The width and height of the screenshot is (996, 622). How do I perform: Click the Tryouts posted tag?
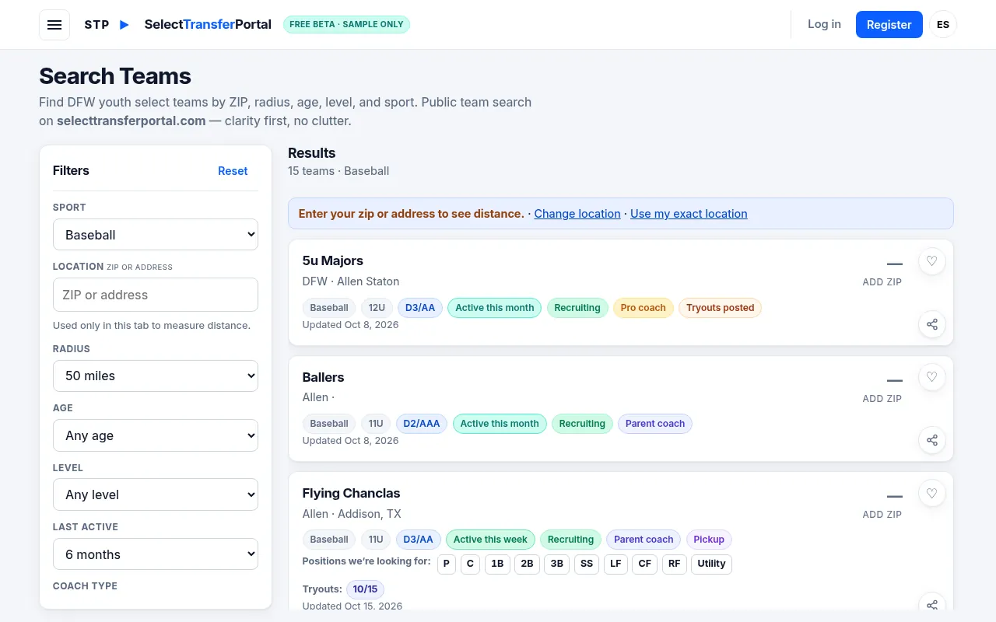point(720,308)
